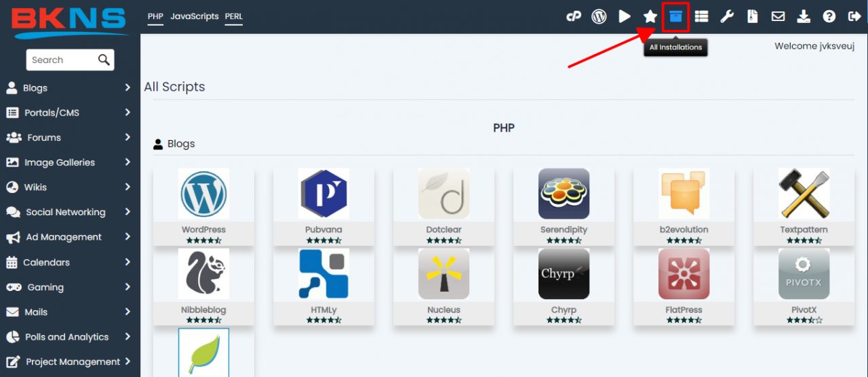Screen dimensions: 868x377
Task: Expand the Portals/CMS chevron
Action: click(127, 112)
